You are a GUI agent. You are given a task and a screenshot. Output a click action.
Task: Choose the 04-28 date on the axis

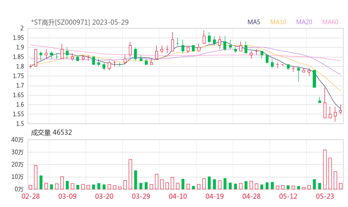point(251,196)
